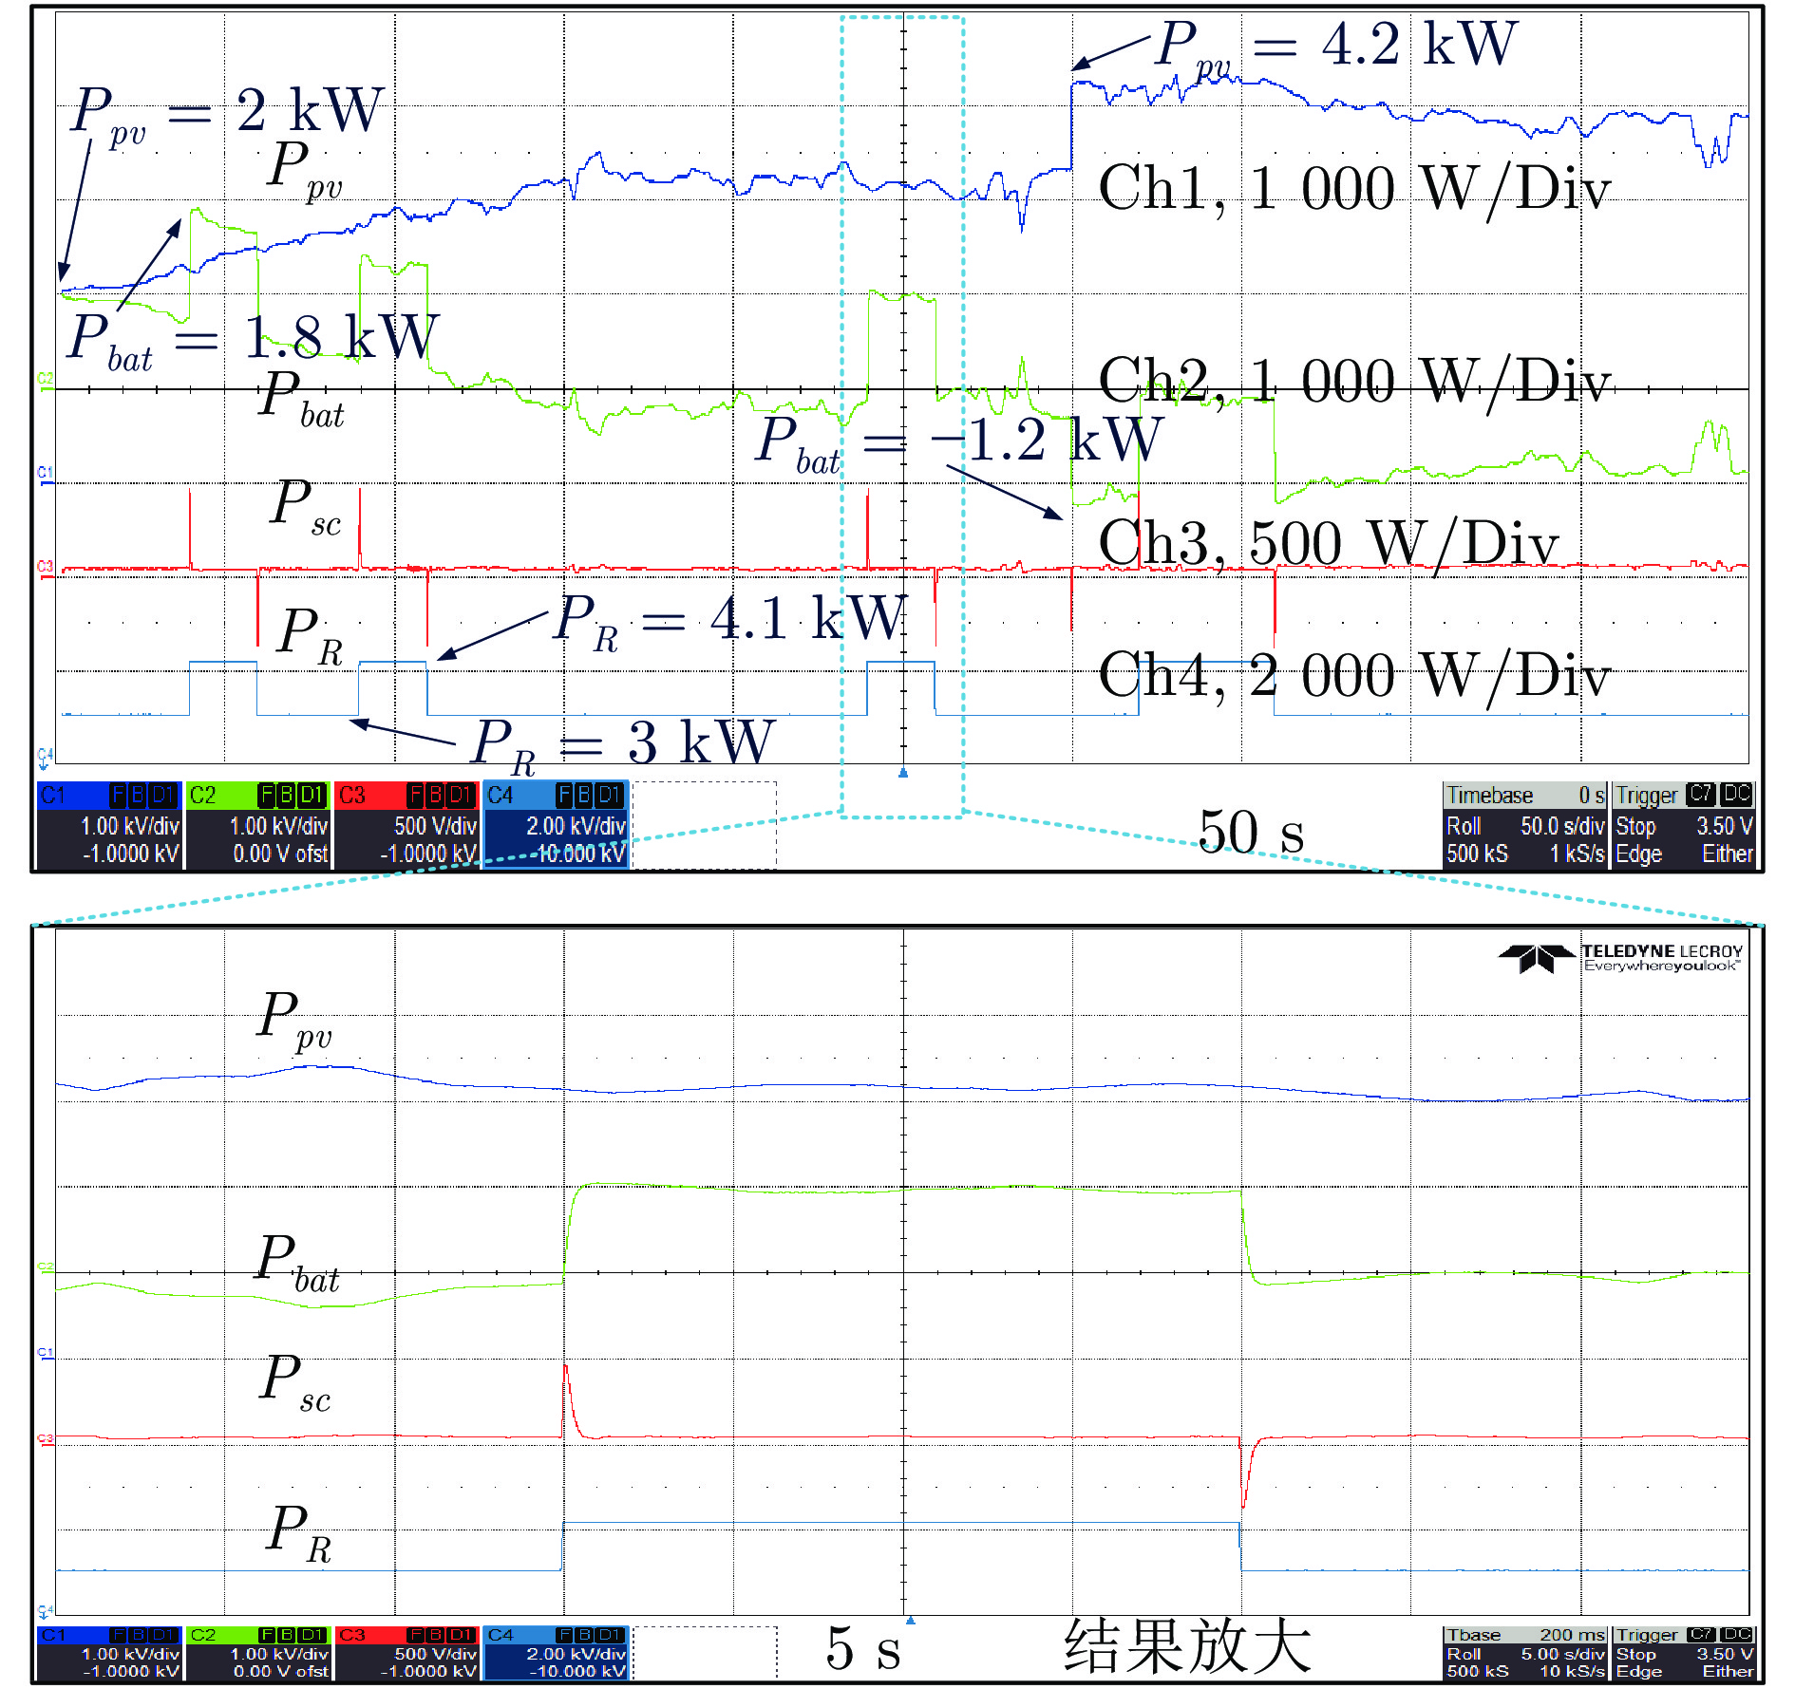Open the Tbase box showing 200 ms
The width and height of the screenshot is (1795, 1689).
pos(1525,1653)
